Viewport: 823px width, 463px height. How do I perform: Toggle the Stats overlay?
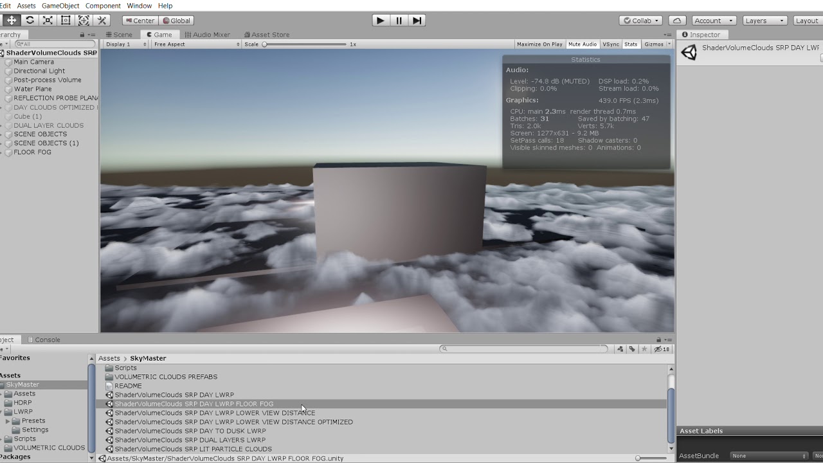pyautogui.click(x=631, y=44)
